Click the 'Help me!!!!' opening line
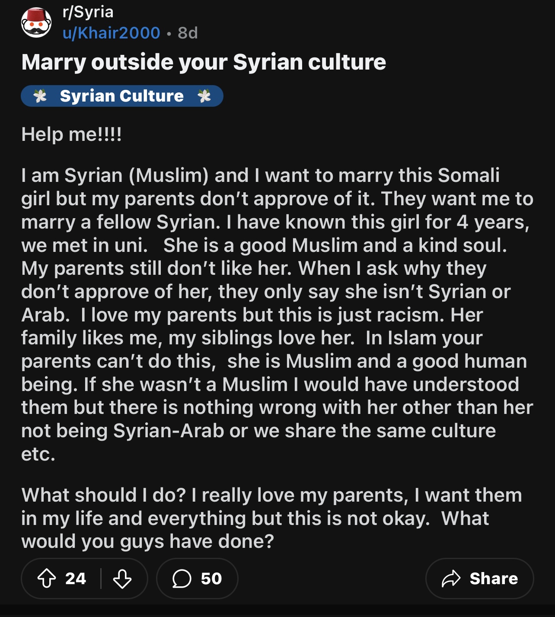Screen dimensions: 555x617 72,134
